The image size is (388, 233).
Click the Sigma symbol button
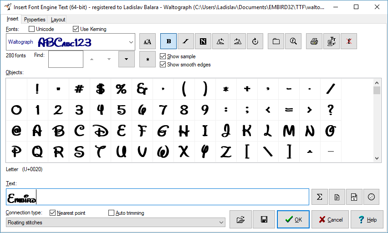319,197
